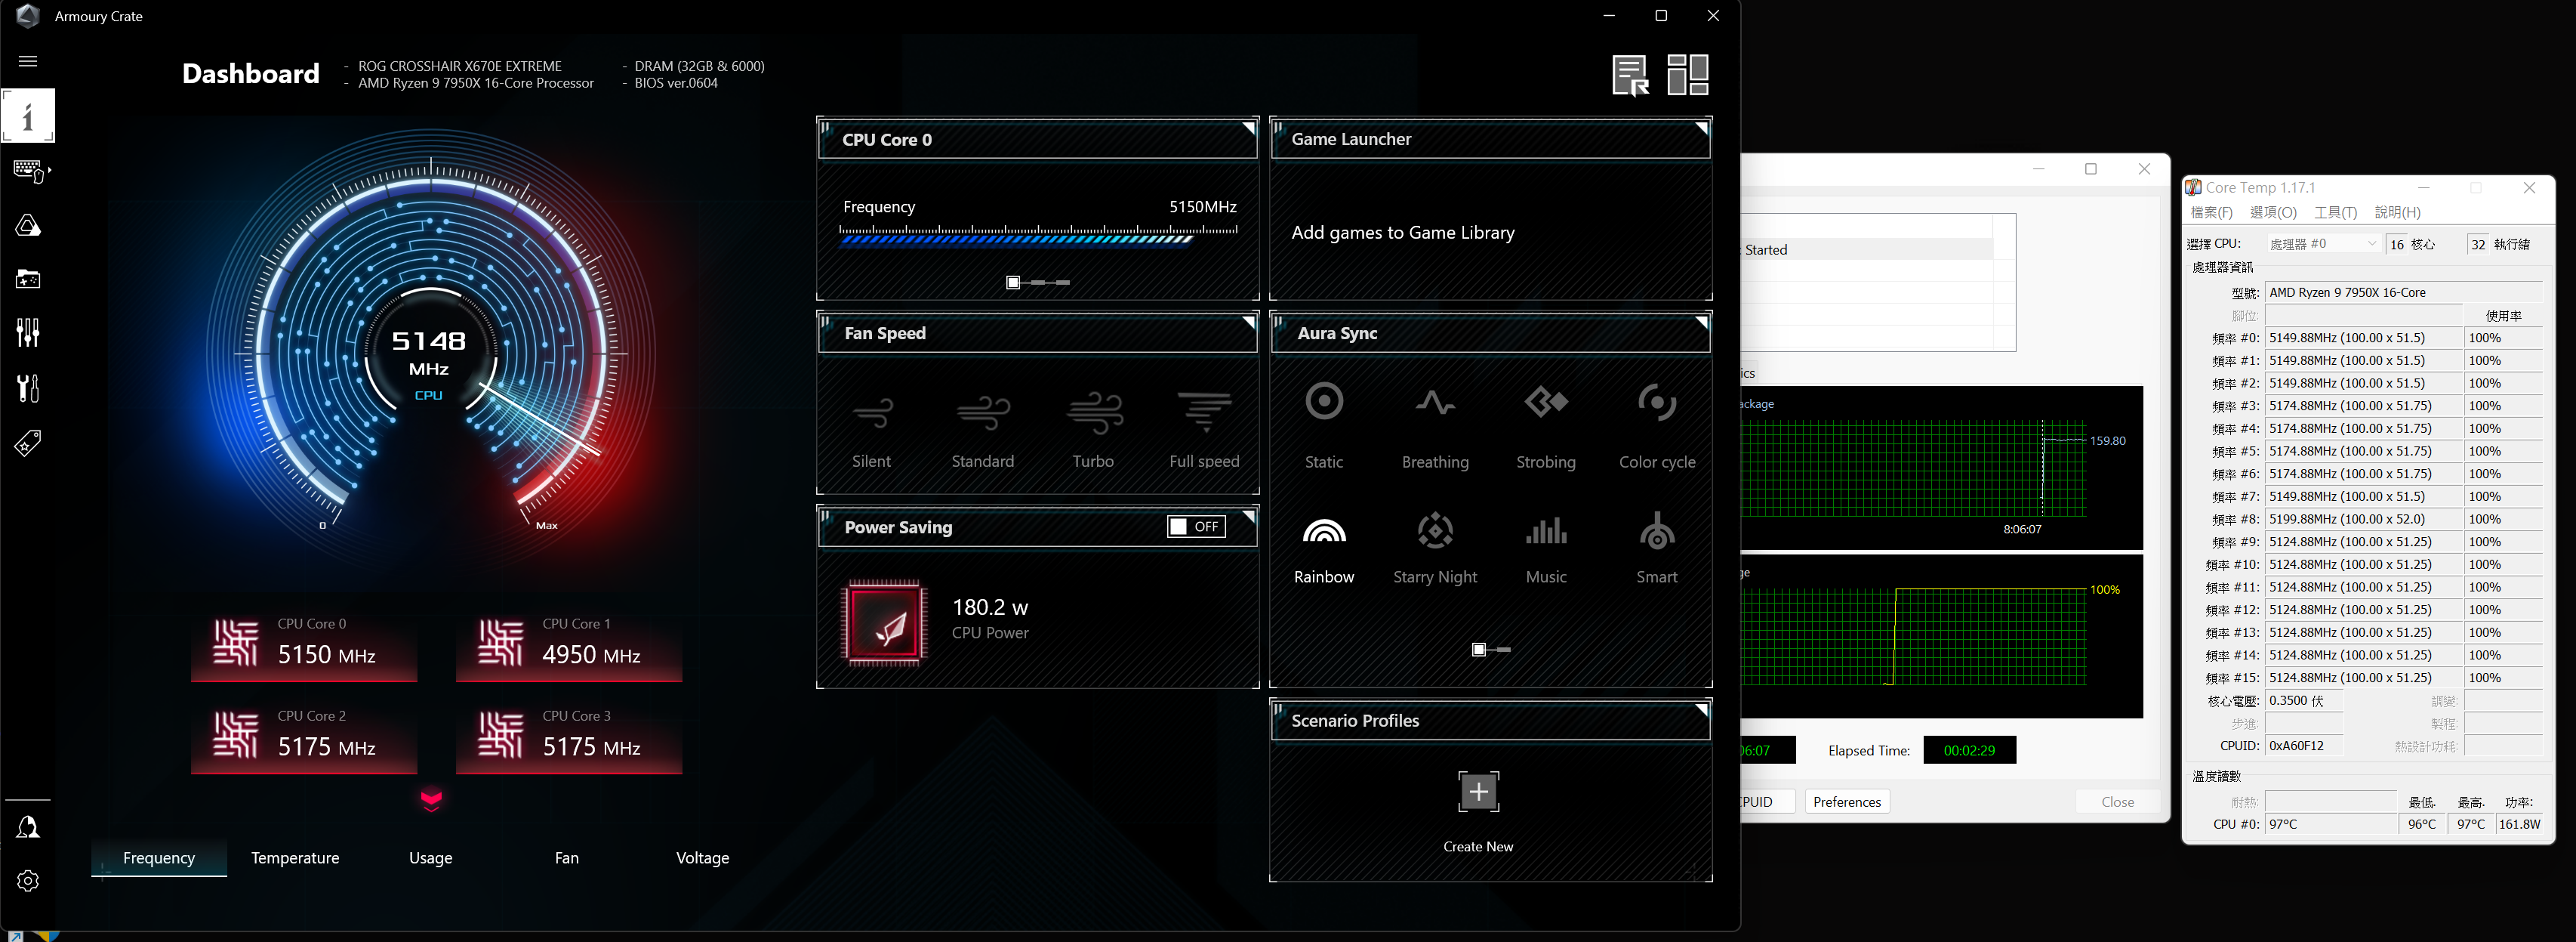The width and height of the screenshot is (2576, 942).
Task: Open the user notification icon in sidebar
Action: click(28, 827)
